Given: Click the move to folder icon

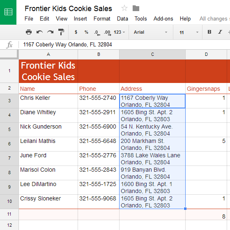Looking at the screenshot, I should pos(136,8).
